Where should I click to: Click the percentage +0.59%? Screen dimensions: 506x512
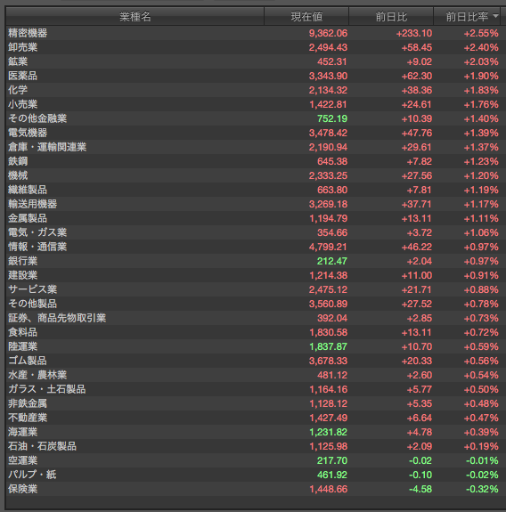[481, 346]
